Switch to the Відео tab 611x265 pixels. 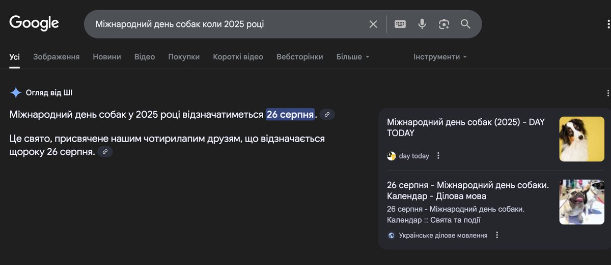[x=145, y=57]
